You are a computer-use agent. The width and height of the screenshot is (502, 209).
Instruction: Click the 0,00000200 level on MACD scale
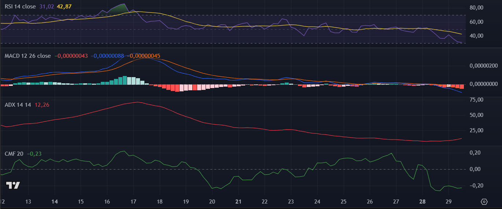point(483,66)
